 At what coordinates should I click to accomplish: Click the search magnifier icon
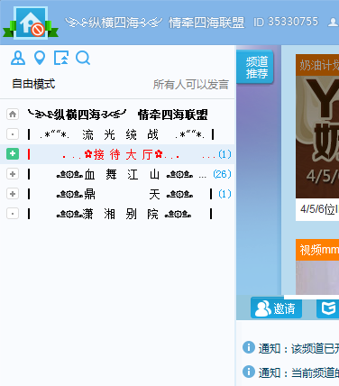click(x=83, y=58)
